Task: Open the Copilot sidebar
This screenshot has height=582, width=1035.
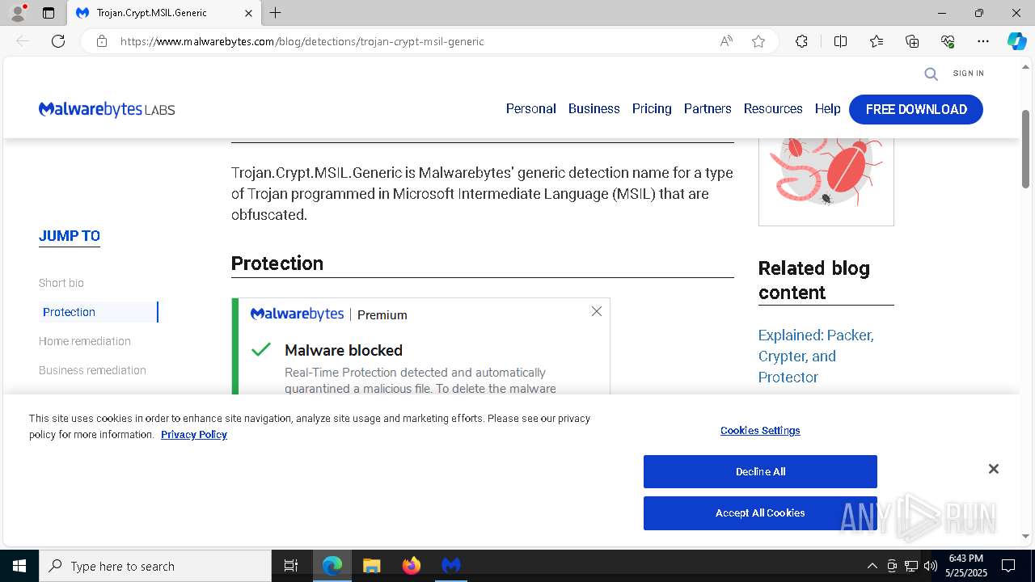Action: (1016, 41)
